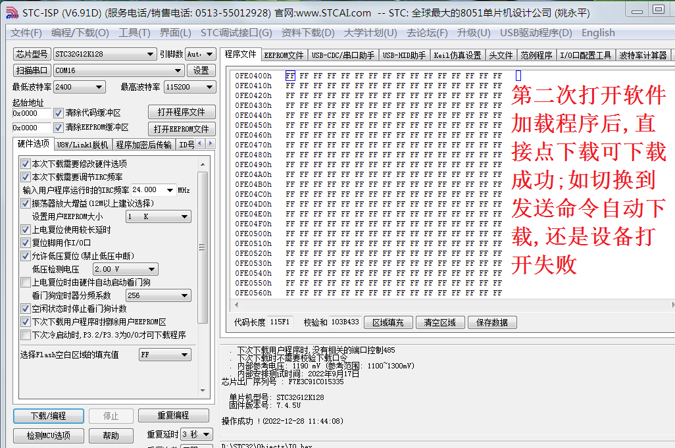Click EEPROM start address 0x0000 field
Viewport: 675px width, 448px height.
click(32, 128)
